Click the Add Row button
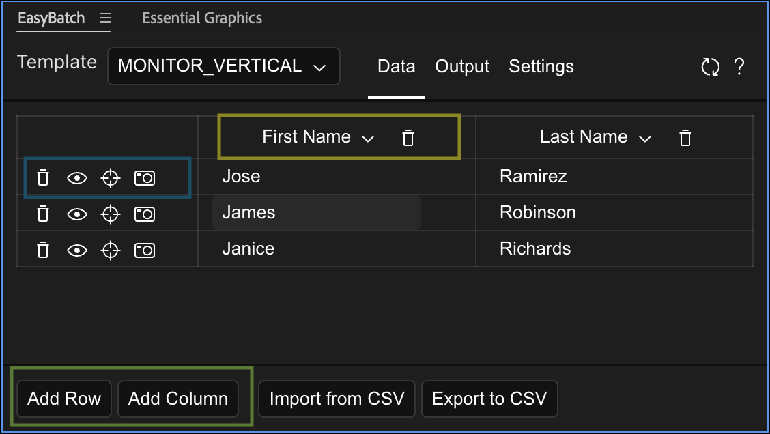The width and height of the screenshot is (770, 434). 64,399
